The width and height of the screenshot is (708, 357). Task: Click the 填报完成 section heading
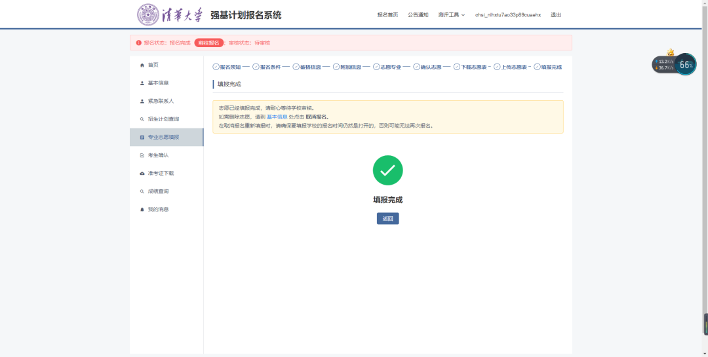(x=229, y=85)
